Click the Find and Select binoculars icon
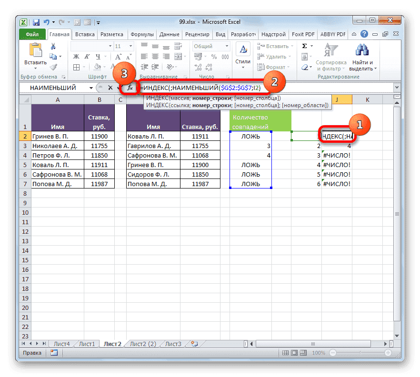 pyautogui.click(x=362, y=50)
